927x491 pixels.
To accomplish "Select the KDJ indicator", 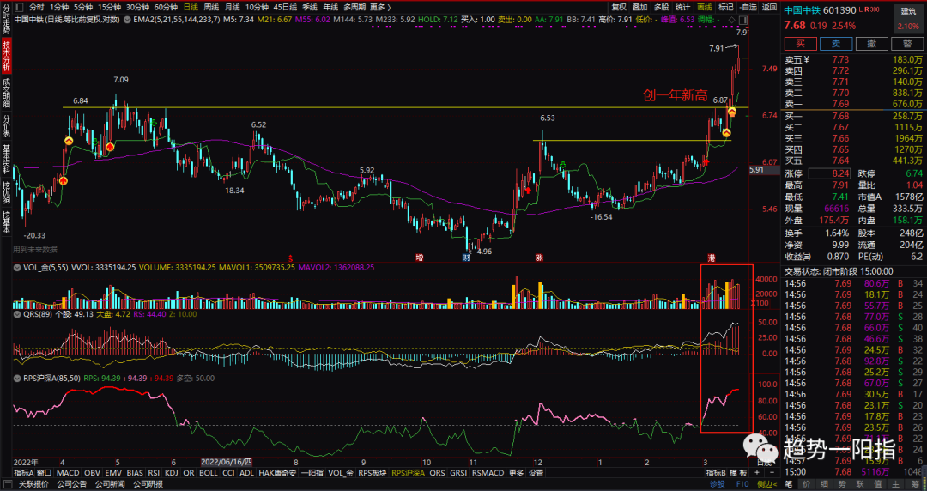I will click(x=172, y=473).
